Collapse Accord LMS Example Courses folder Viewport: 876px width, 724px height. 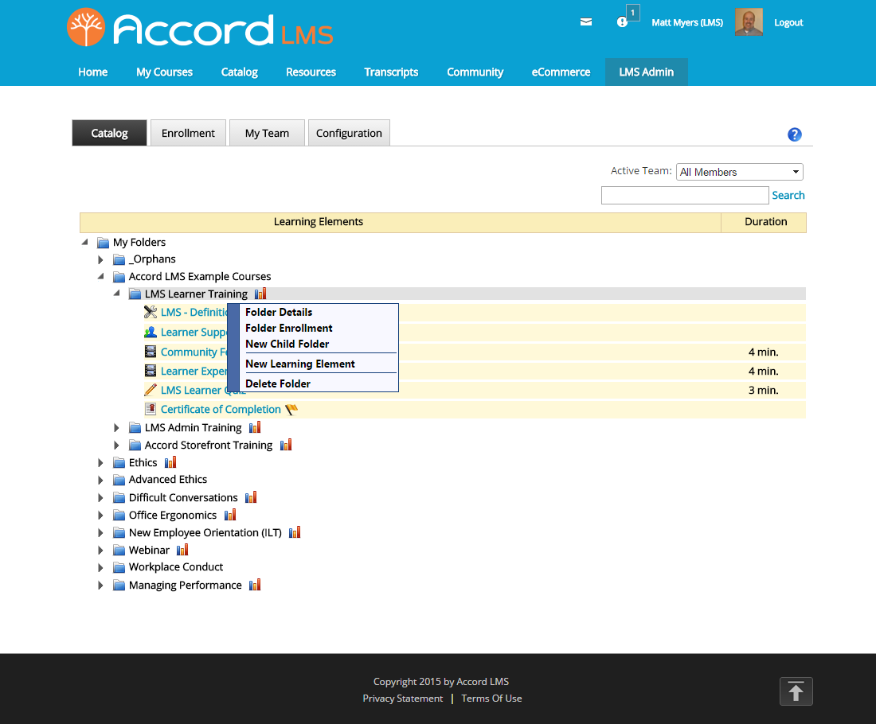point(100,276)
